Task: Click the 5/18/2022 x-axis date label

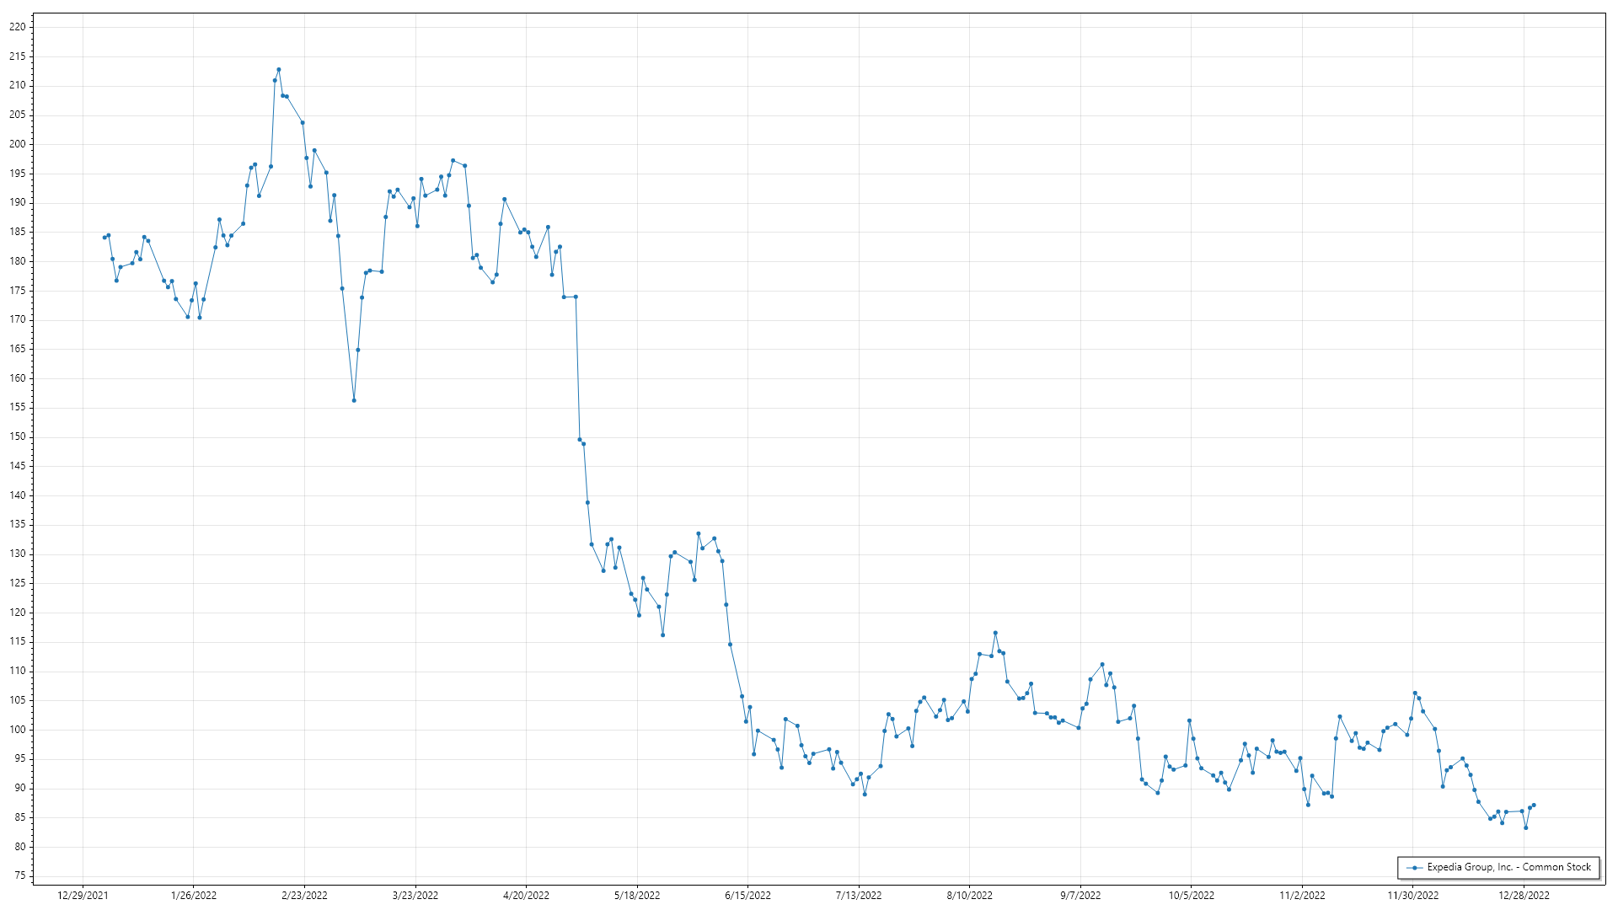Action: pyautogui.click(x=637, y=896)
